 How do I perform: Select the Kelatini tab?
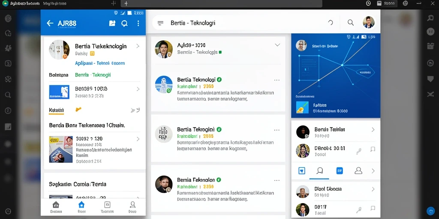point(56,110)
